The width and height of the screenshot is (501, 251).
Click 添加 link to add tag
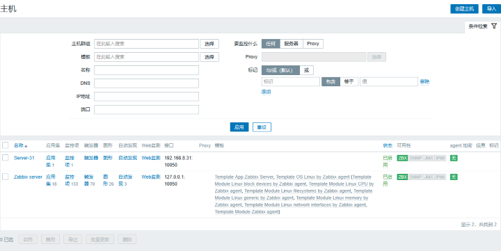266,92
